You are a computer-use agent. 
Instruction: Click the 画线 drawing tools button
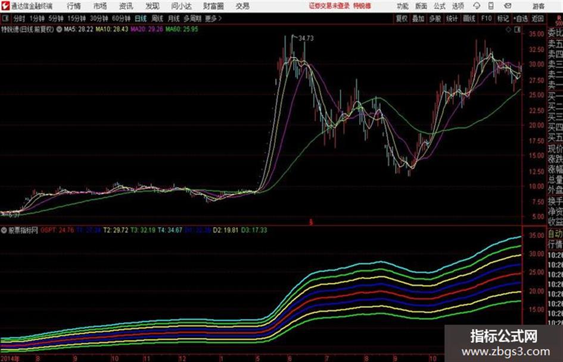pyautogui.click(x=469, y=18)
